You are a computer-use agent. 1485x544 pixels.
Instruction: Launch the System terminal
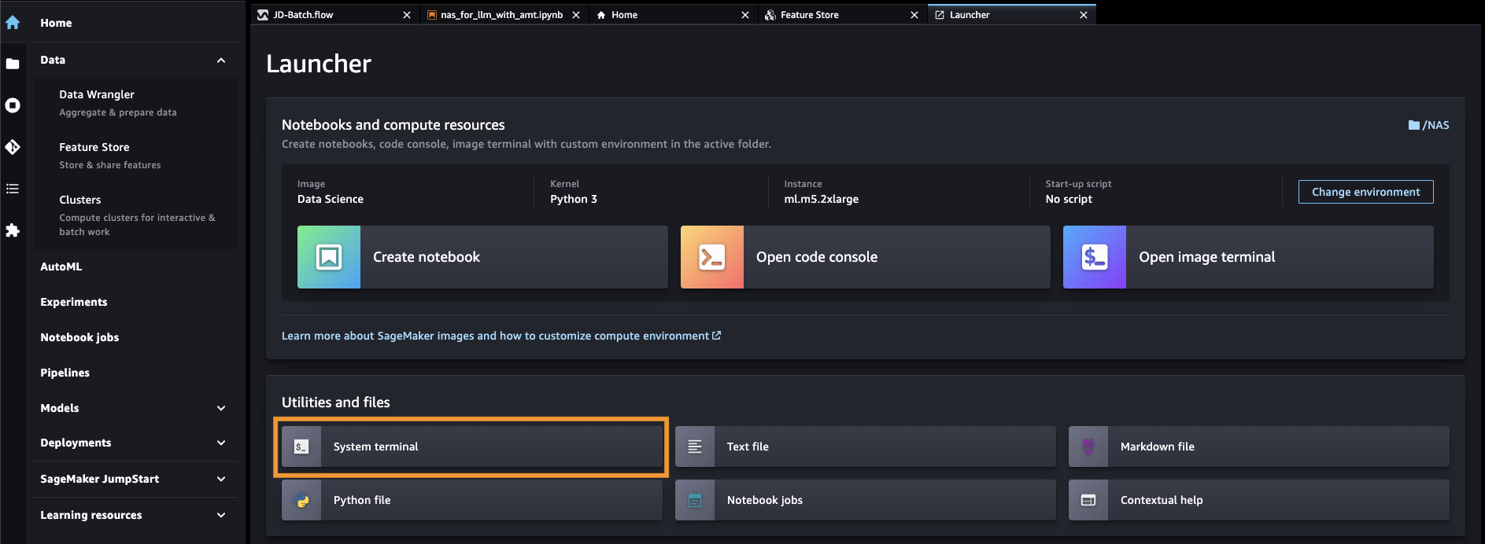click(472, 447)
